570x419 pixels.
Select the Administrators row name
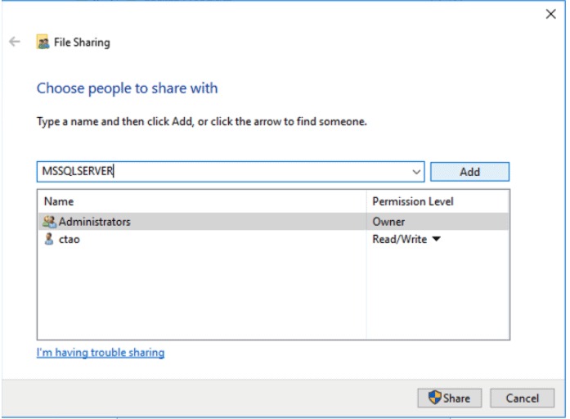(94, 222)
